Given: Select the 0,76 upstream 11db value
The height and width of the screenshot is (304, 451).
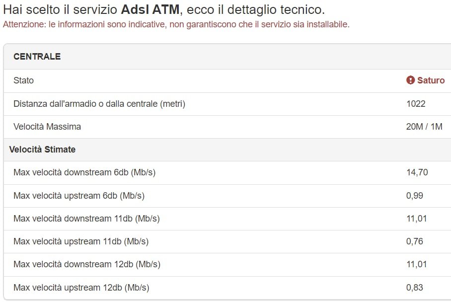Looking at the screenshot, I should tap(414, 241).
